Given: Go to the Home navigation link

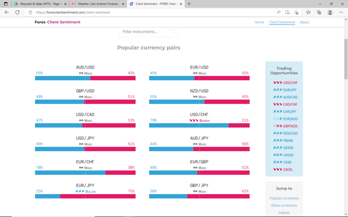Looking at the screenshot, I should [259, 22].
